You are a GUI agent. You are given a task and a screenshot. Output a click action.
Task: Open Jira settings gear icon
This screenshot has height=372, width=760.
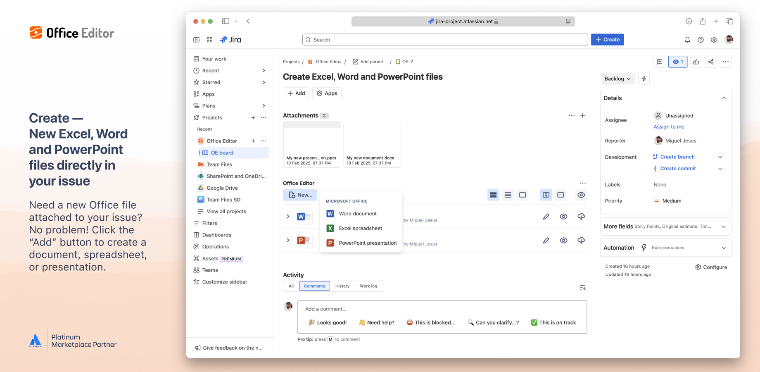pos(714,40)
